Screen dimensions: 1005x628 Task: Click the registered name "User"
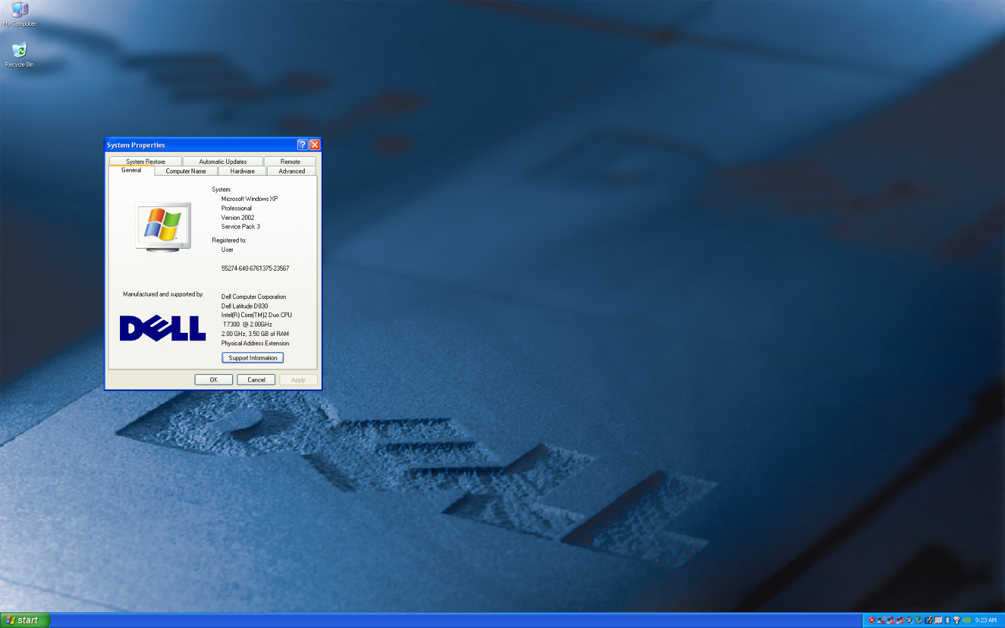[227, 250]
